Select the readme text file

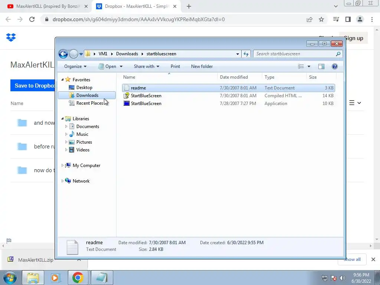click(x=228, y=88)
